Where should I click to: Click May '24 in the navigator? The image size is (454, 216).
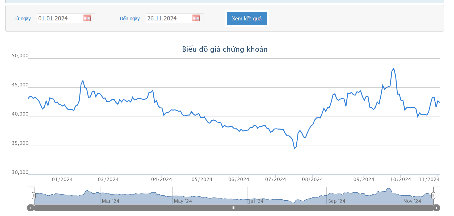tap(183, 201)
